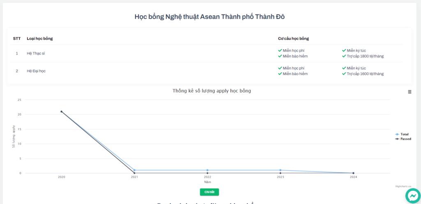Image resolution: width=421 pixels, height=204 pixels.
Task: Click the Total data point for 2023
Action: [280, 170]
